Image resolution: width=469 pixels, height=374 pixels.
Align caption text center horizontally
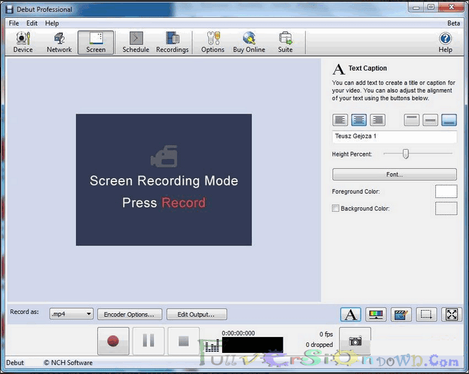tap(359, 120)
